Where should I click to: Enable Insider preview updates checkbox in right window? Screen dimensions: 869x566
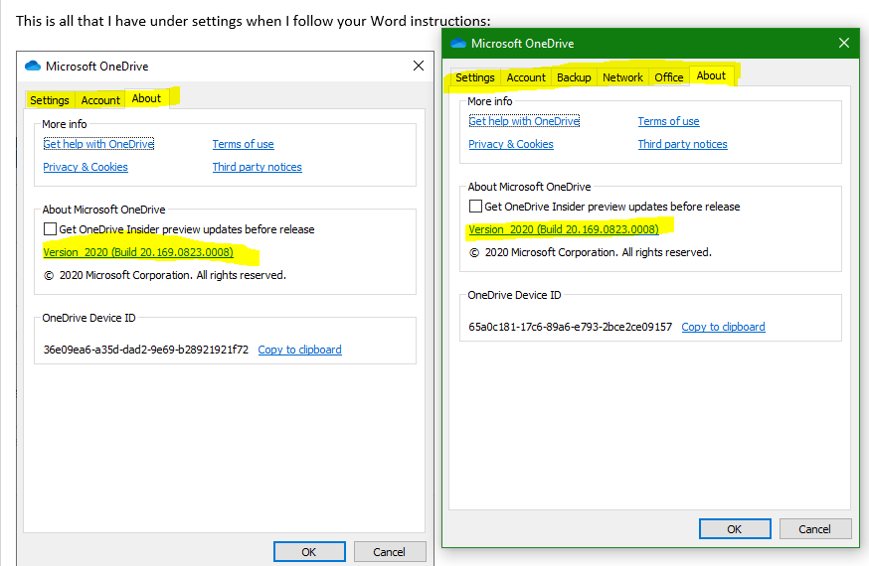pos(475,207)
